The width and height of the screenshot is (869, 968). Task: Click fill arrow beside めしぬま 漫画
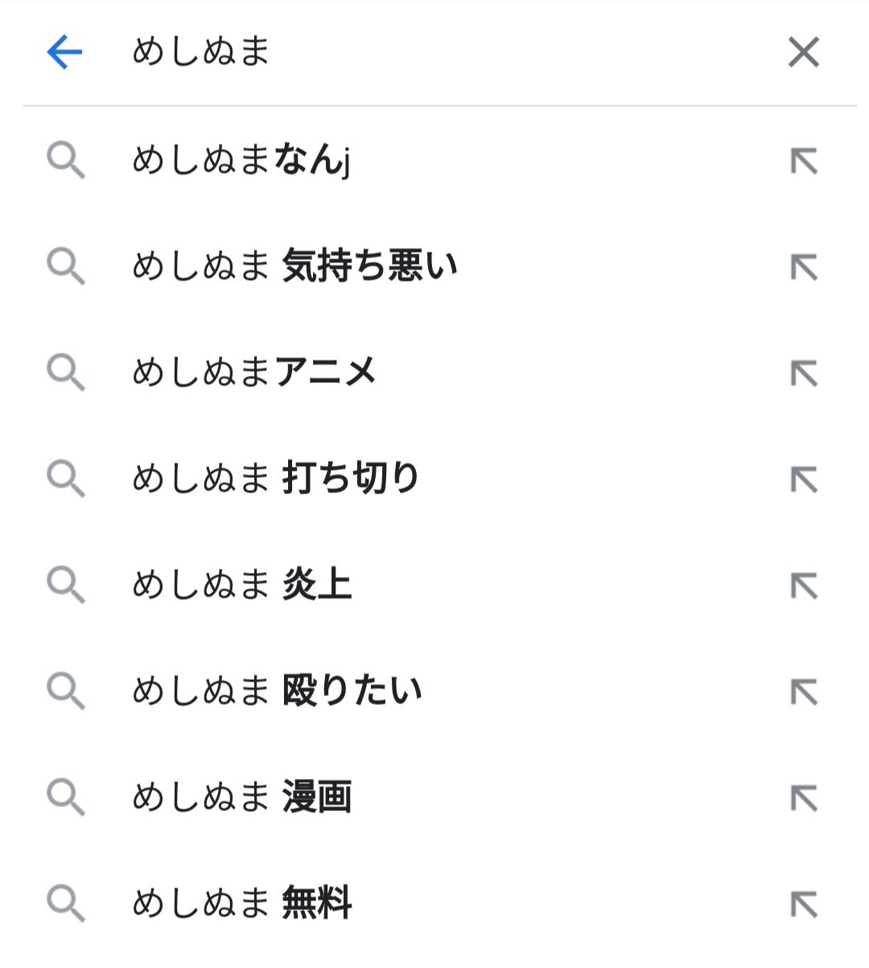[x=804, y=798]
